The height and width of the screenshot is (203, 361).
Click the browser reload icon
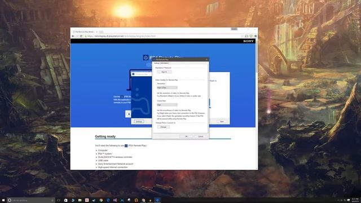pyautogui.click(x=81, y=36)
